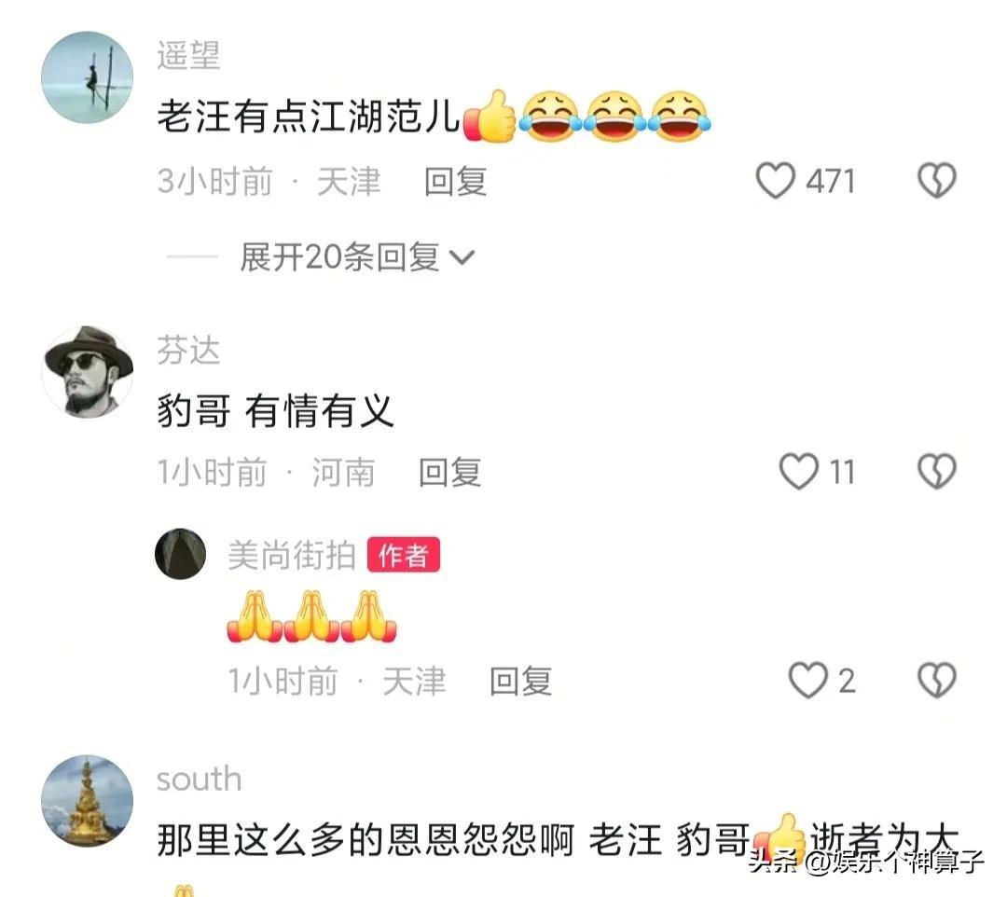The height and width of the screenshot is (897, 1007).
Task: Click the chevron next to 展开20条回复
Action: pyautogui.click(x=462, y=258)
